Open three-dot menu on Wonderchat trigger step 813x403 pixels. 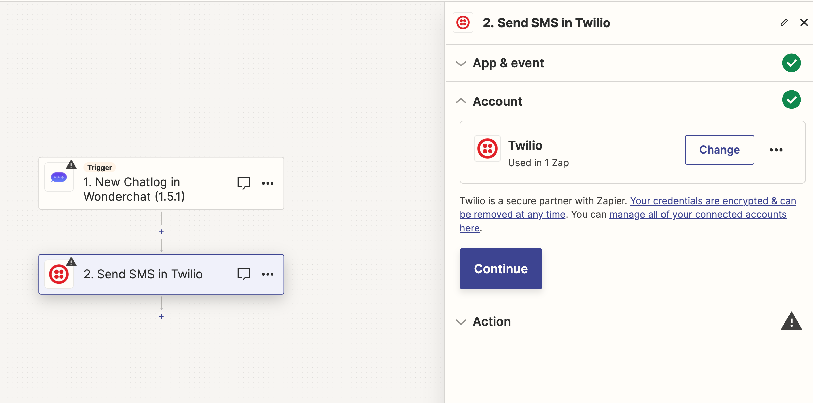[268, 183]
